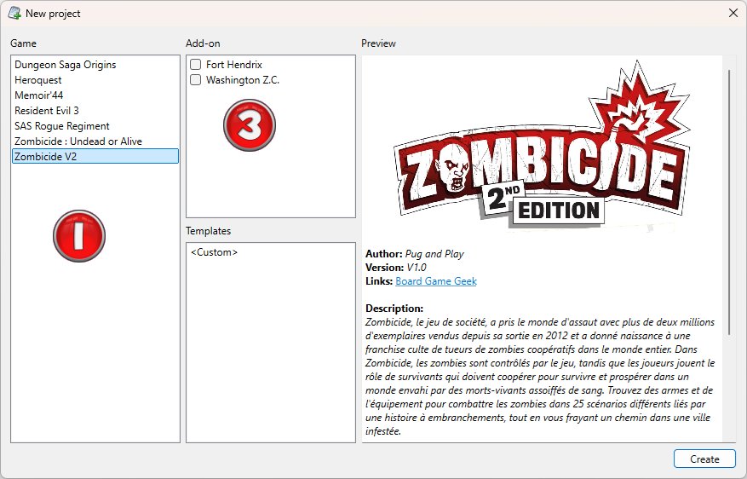The width and height of the screenshot is (747, 479).
Task: Pick Resident Evil 3 game entry
Action: tap(95, 110)
